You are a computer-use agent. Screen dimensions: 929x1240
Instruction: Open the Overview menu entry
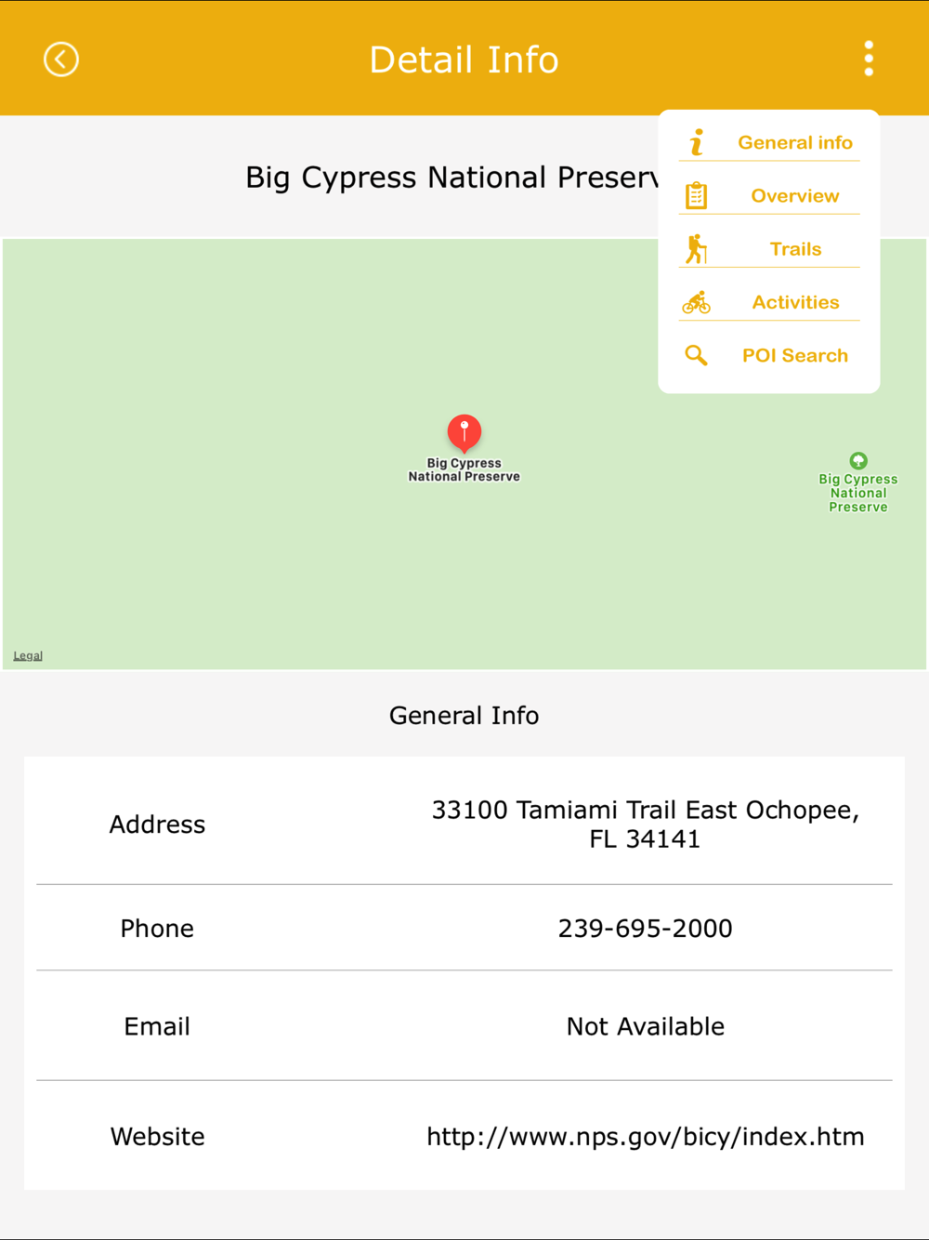(x=770, y=195)
